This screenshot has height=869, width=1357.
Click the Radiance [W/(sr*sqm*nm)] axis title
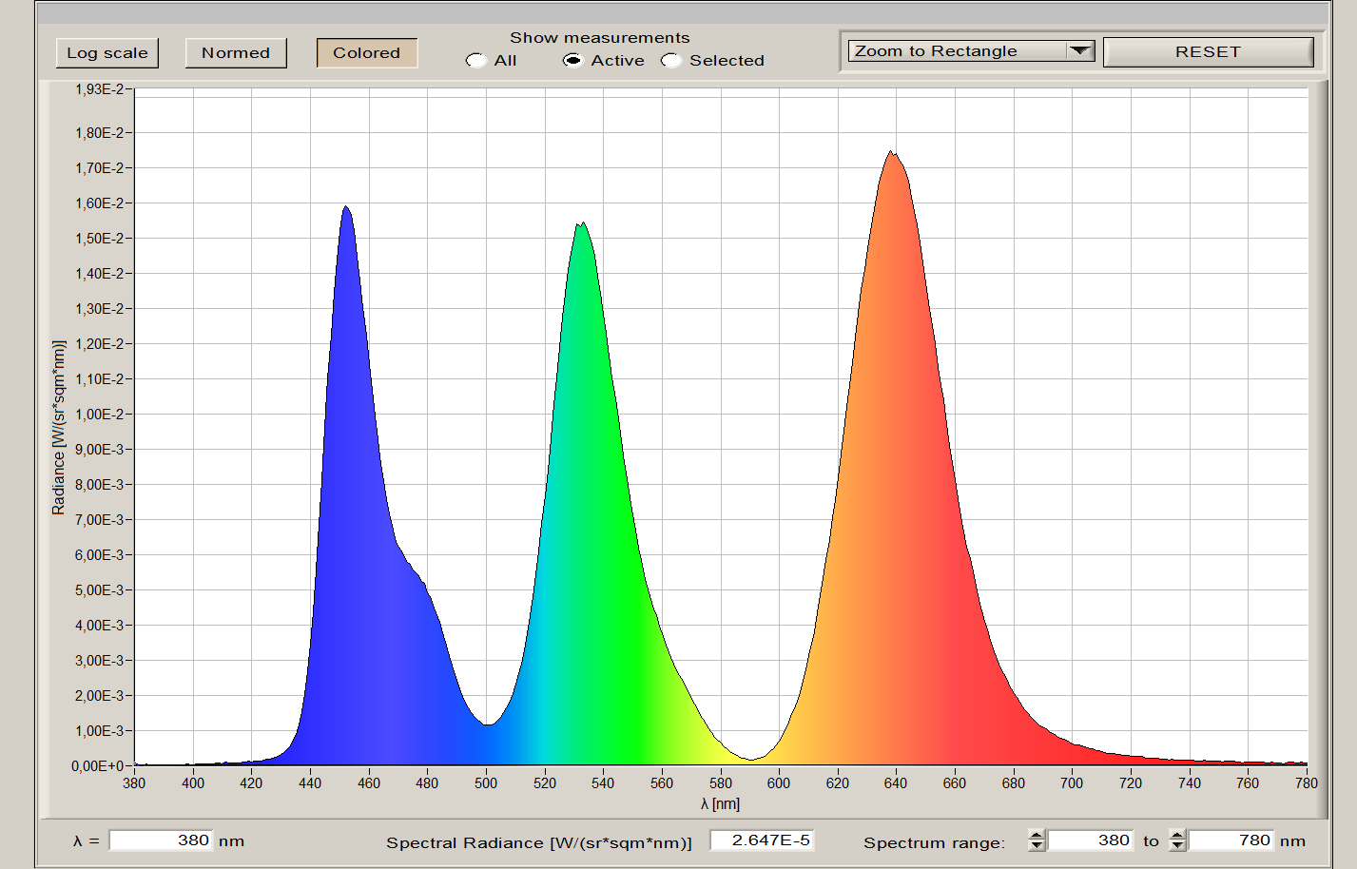[59, 428]
